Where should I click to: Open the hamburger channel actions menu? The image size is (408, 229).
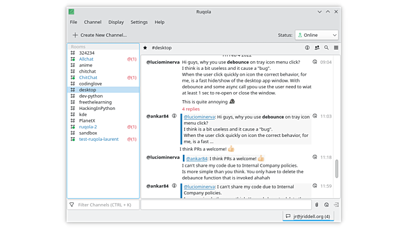(x=336, y=48)
